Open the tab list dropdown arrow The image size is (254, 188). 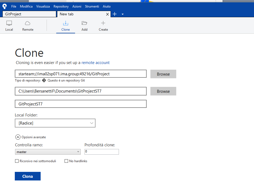(123, 14)
